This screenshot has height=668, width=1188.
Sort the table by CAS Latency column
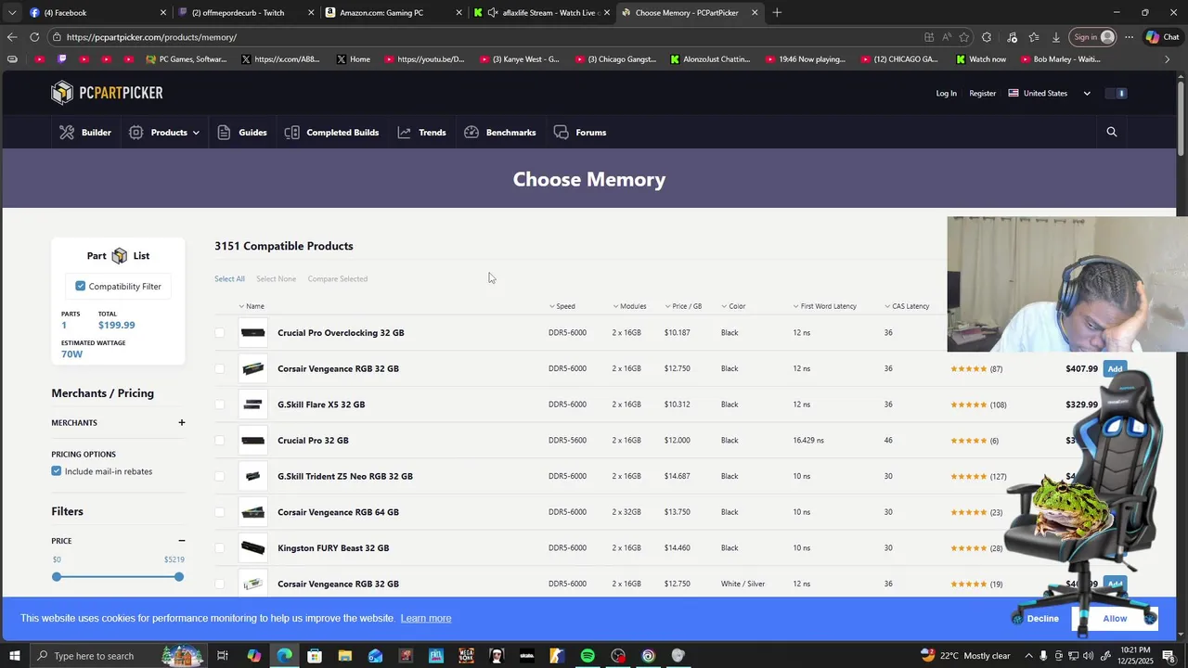pos(907,306)
